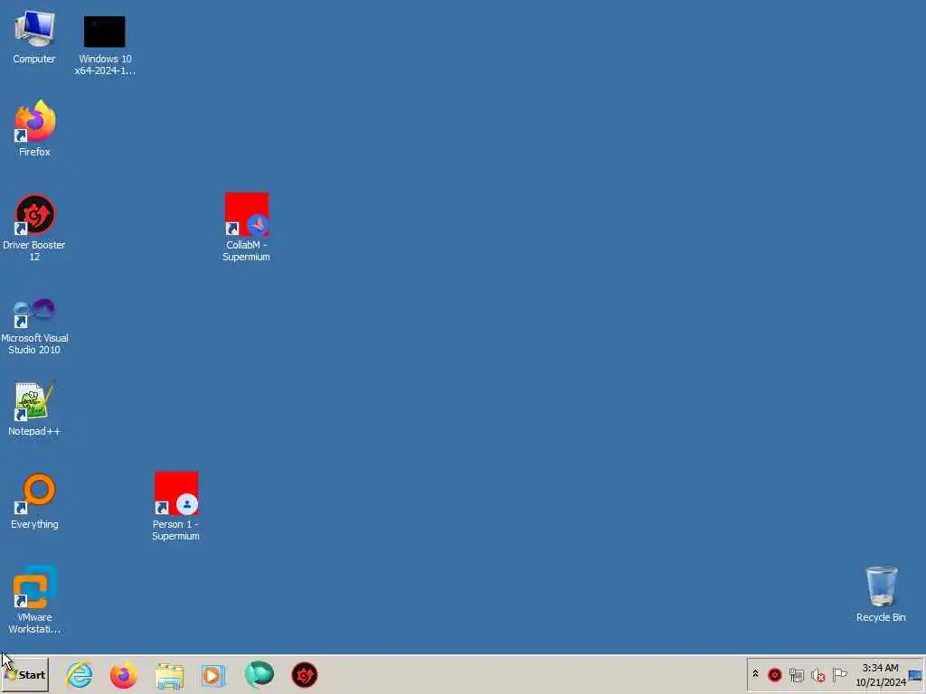Select the Person 1 - Supermium shortcut
The height and width of the screenshot is (694, 926).
pos(176,506)
